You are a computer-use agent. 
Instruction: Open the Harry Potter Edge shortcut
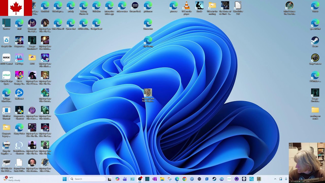pyautogui.click(x=19, y=129)
